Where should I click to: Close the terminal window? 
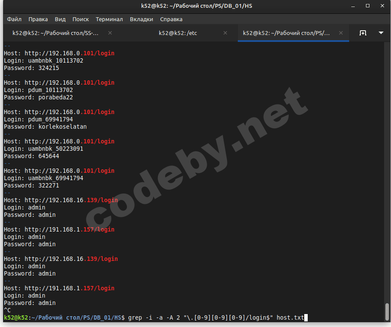pyautogui.click(x=382, y=6)
